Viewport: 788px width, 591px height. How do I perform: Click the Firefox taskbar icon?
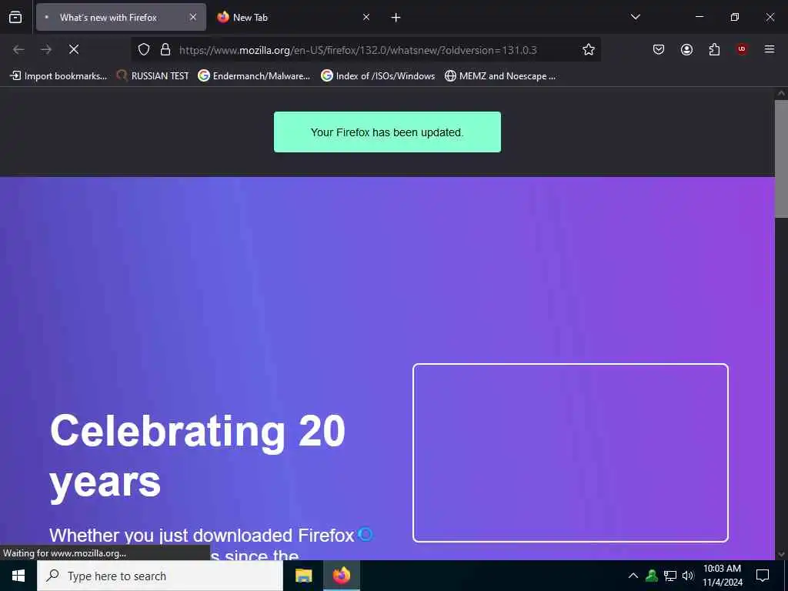point(341,576)
